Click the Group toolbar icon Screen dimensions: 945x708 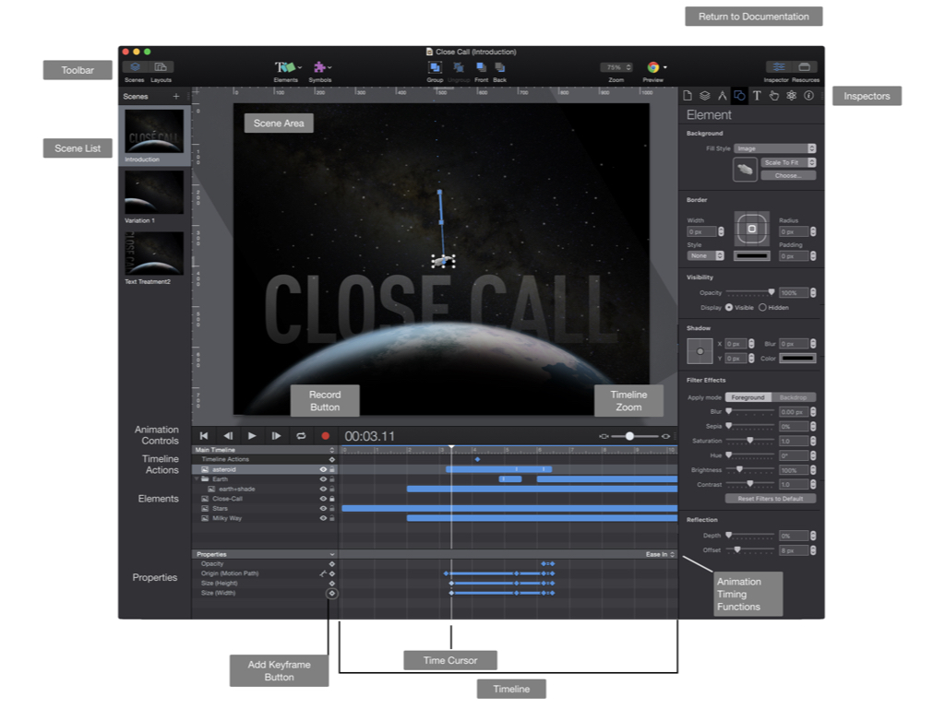point(435,67)
